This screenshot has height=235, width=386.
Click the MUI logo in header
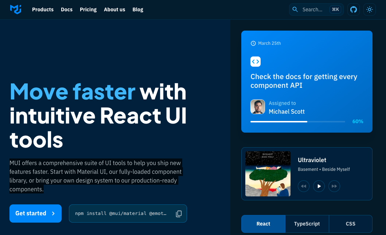tap(16, 9)
